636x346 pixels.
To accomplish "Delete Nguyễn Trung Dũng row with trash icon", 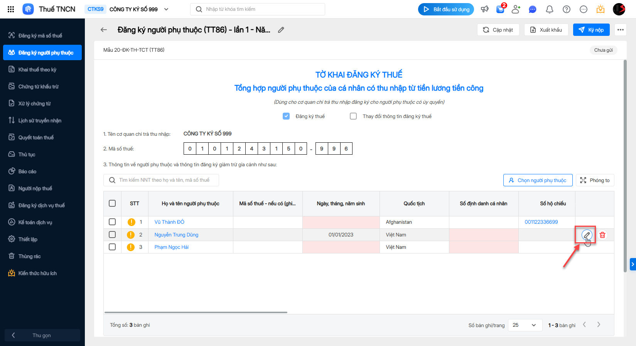I will 602,235.
